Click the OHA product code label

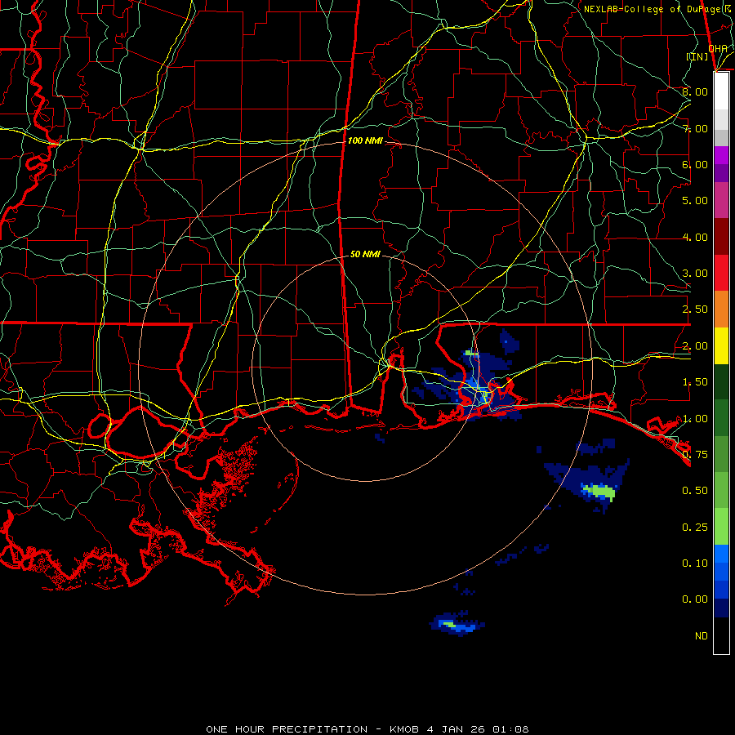(x=718, y=48)
